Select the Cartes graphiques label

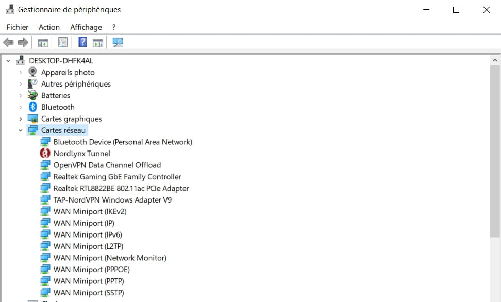point(72,119)
